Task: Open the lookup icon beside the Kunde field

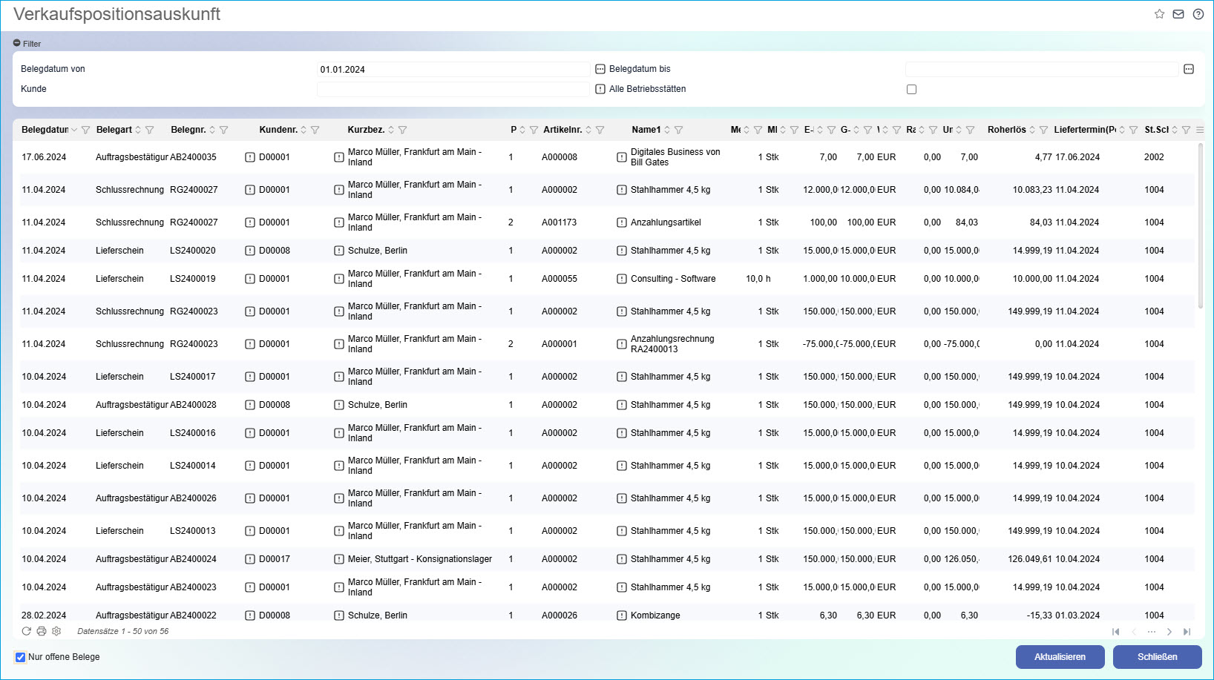Action: click(600, 89)
